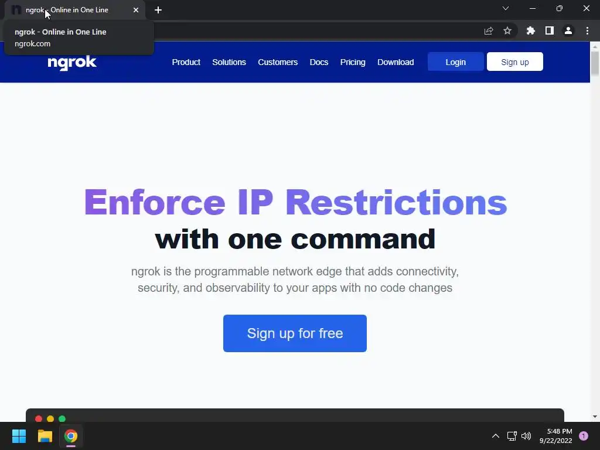Open the Solutions menu

tap(229, 62)
